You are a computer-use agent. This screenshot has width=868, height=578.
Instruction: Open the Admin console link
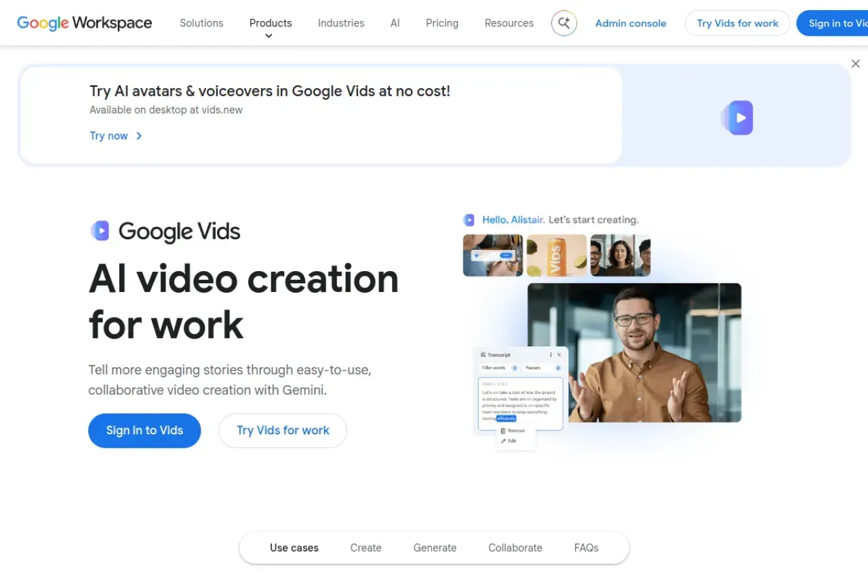tap(631, 23)
